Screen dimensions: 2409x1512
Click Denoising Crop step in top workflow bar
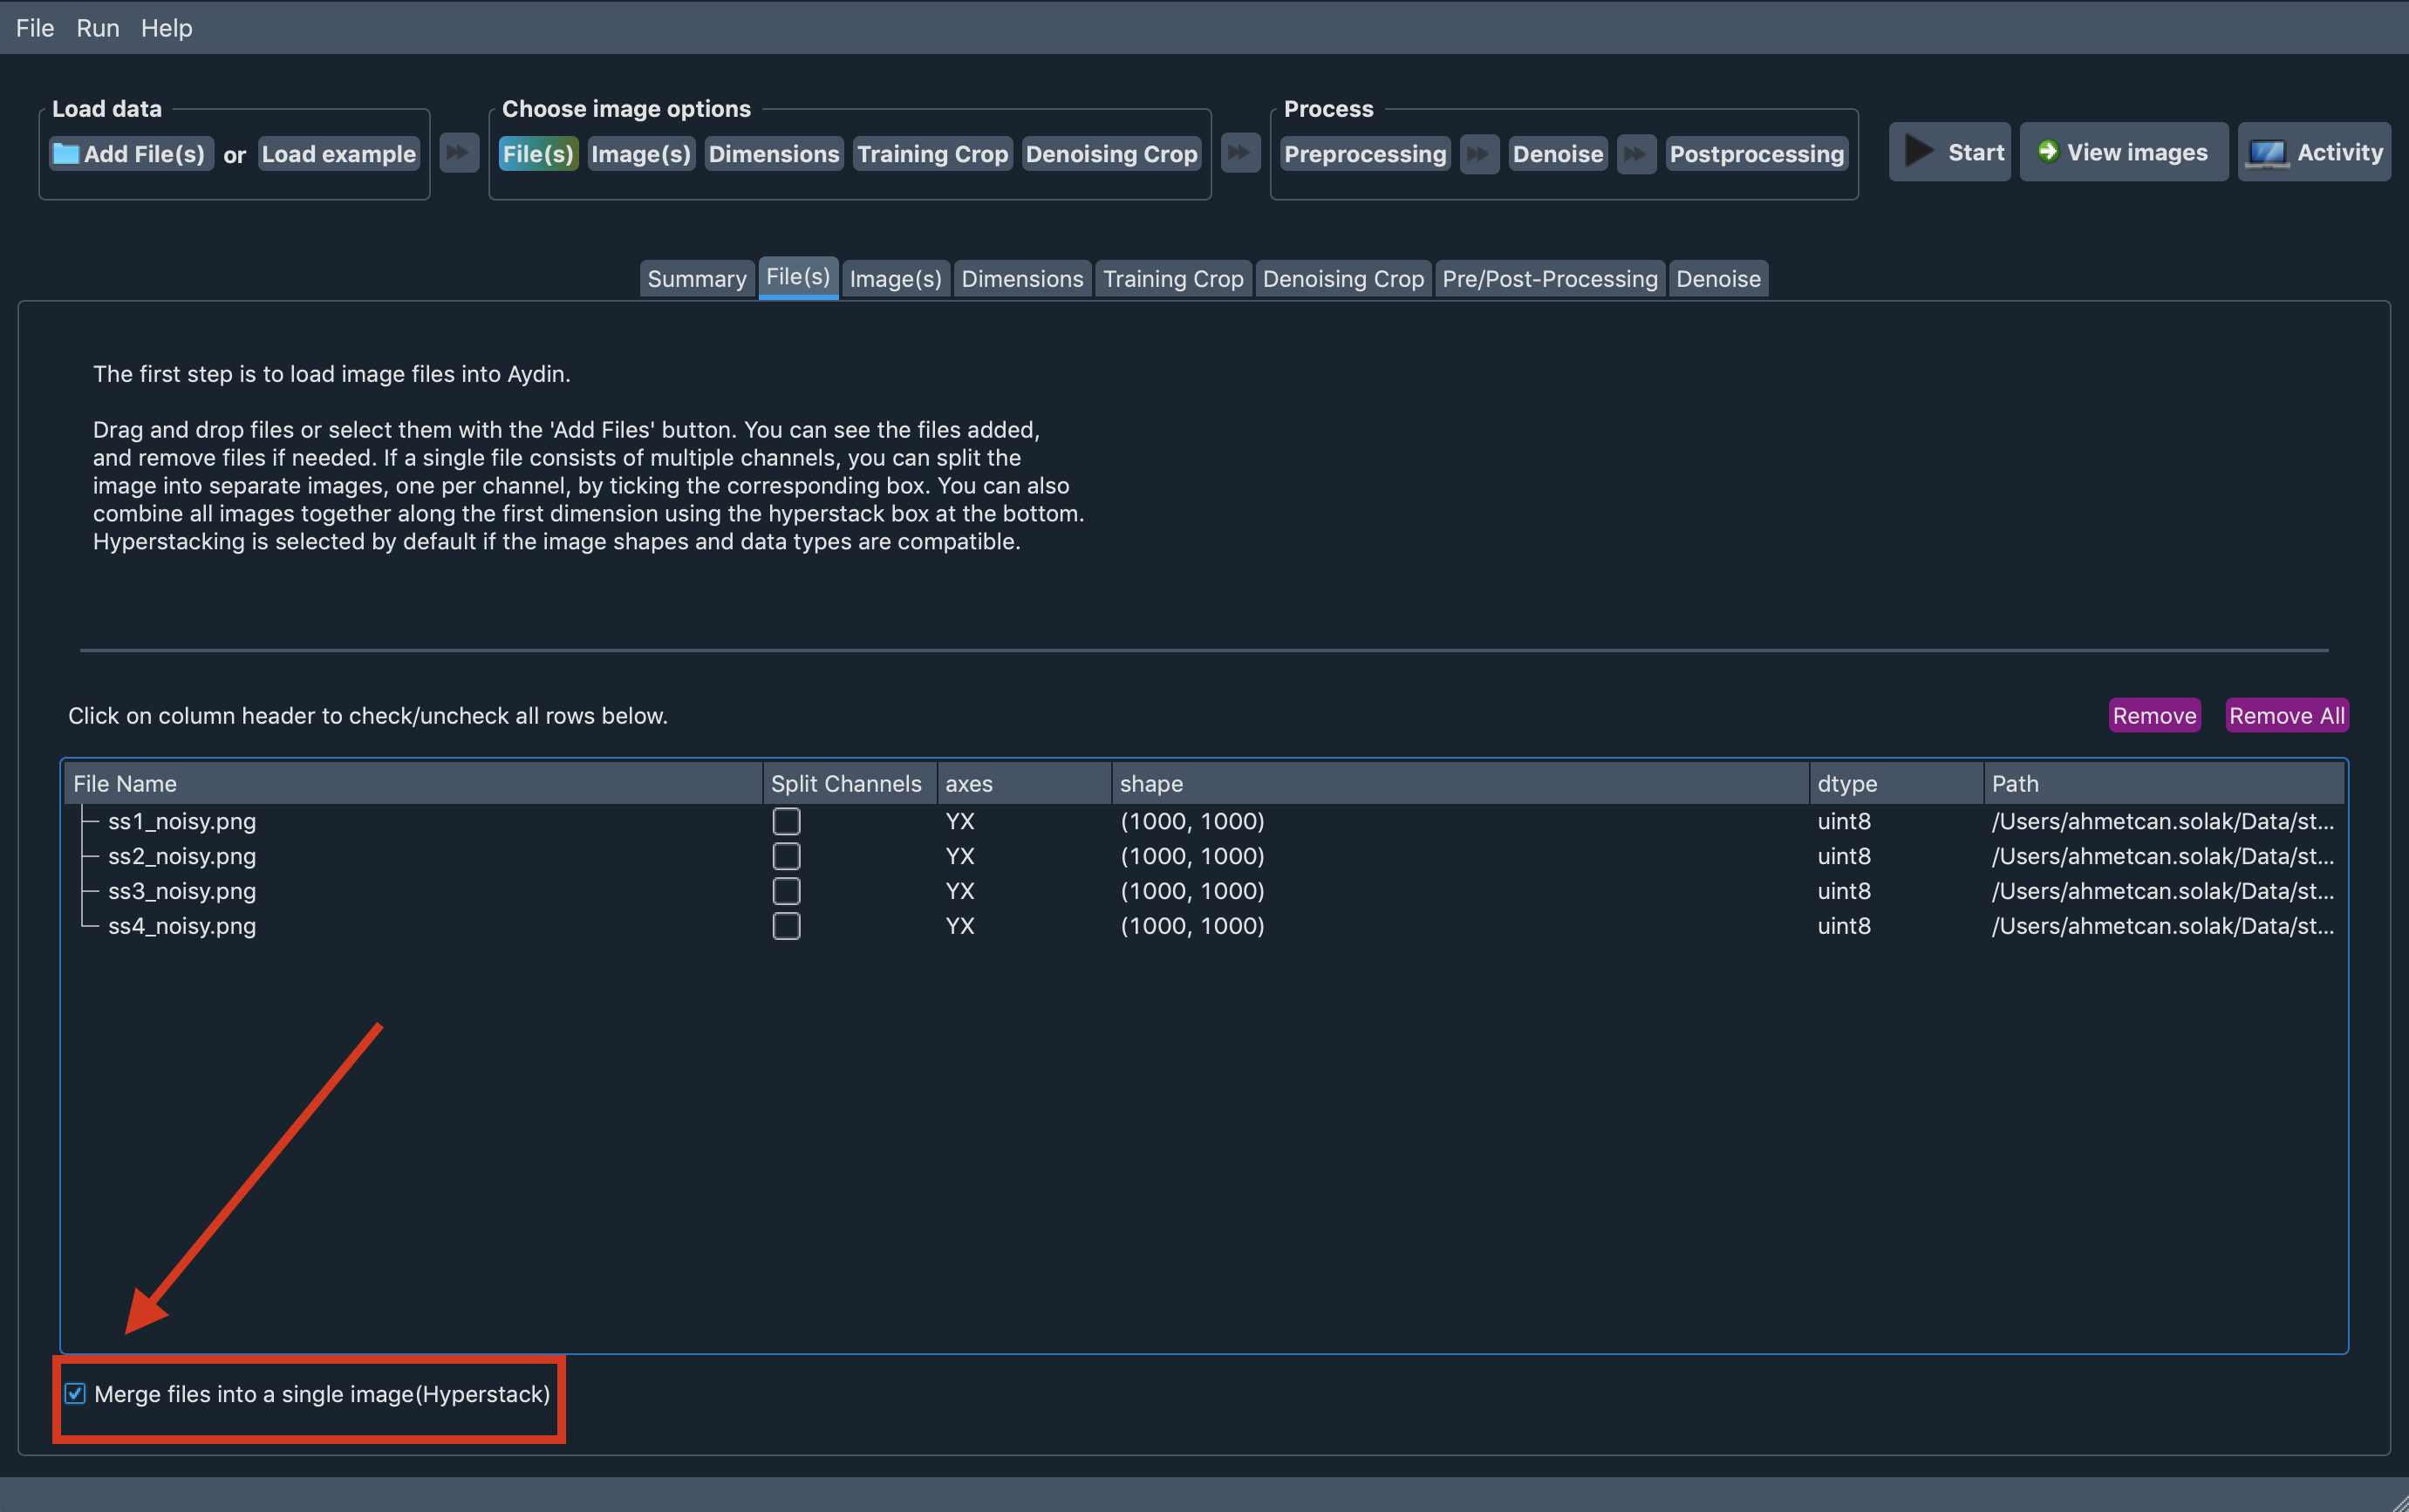click(1111, 154)
